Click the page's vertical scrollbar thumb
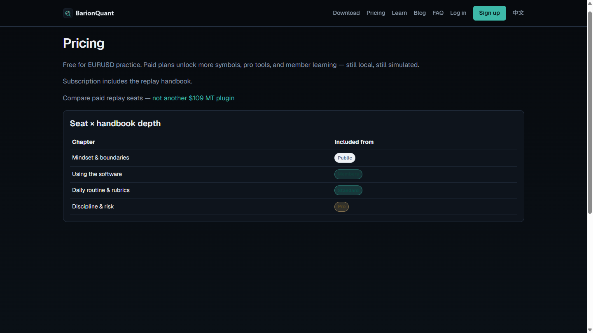 coord(590,112)
